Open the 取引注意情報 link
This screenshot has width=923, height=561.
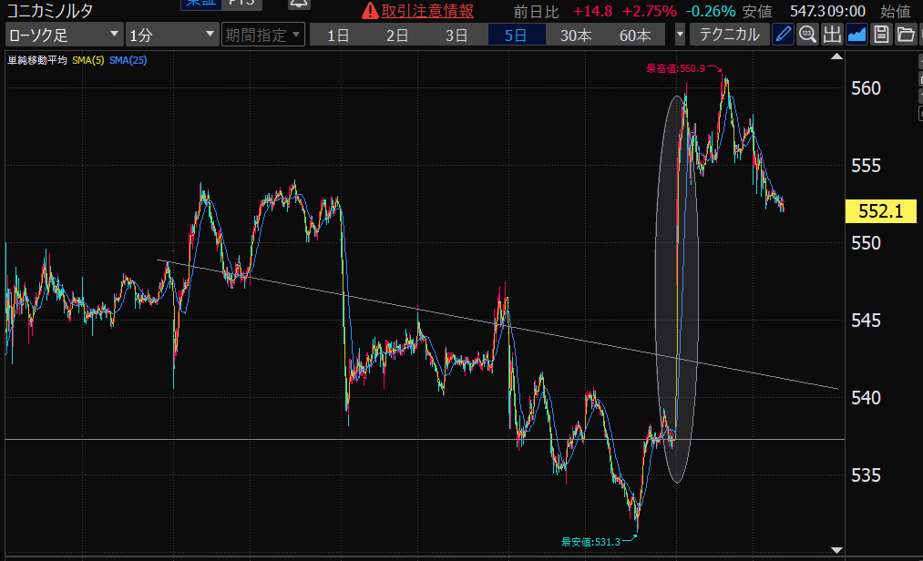[x=427, y=11]
